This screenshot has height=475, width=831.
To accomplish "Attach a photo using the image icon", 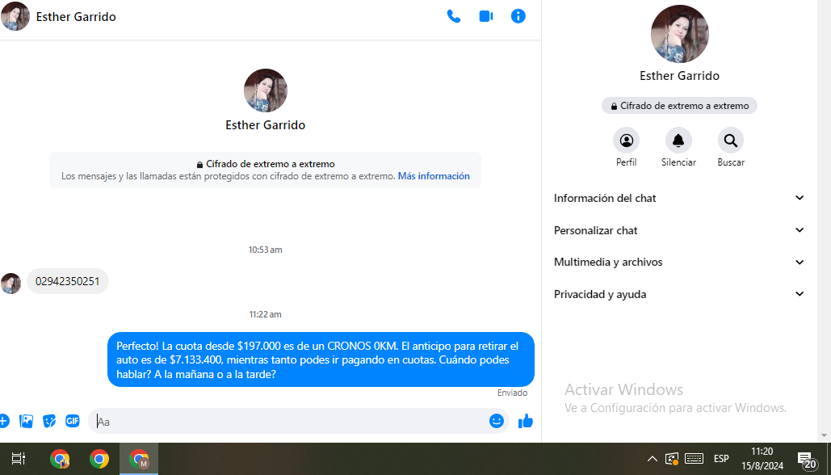I will (27, 421).
